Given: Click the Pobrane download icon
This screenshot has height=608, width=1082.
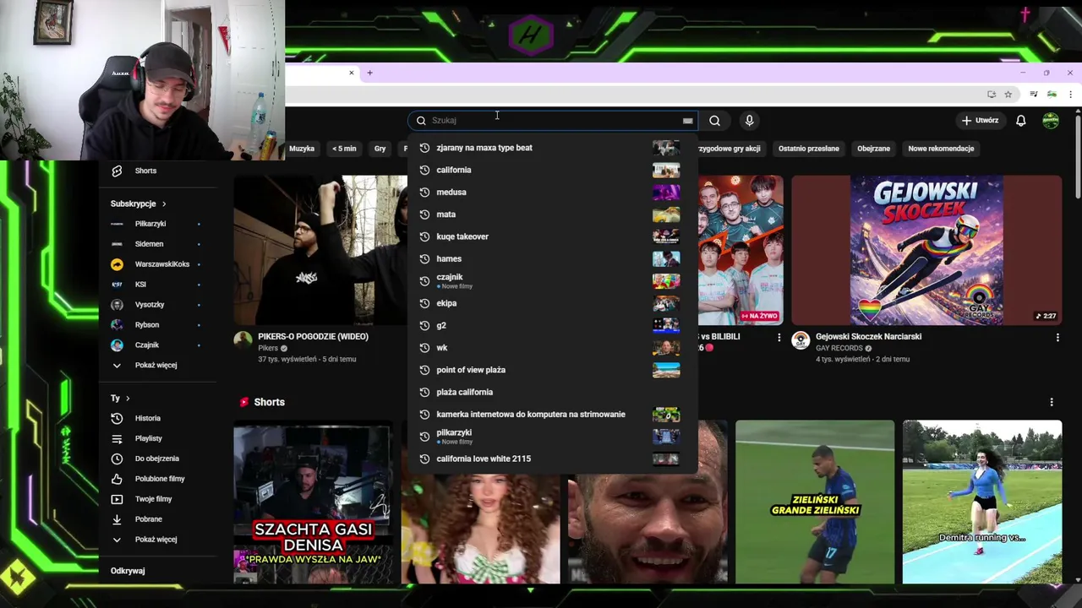Looking at the screenshot, I should 117,519.
